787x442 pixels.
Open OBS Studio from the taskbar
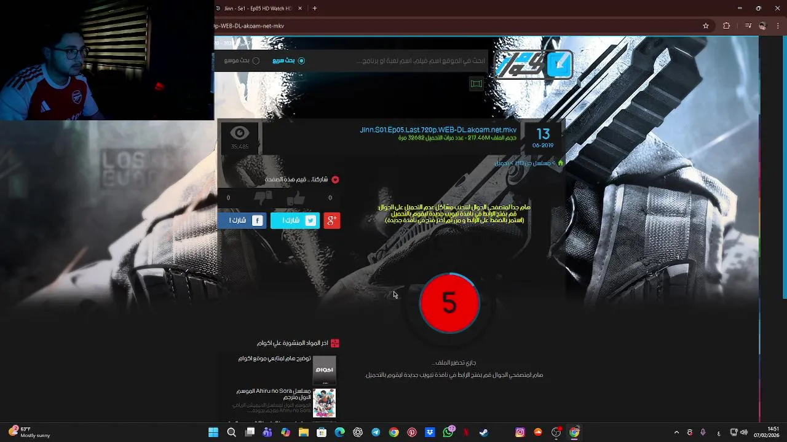pyautogui.click(x=556, y=432)
